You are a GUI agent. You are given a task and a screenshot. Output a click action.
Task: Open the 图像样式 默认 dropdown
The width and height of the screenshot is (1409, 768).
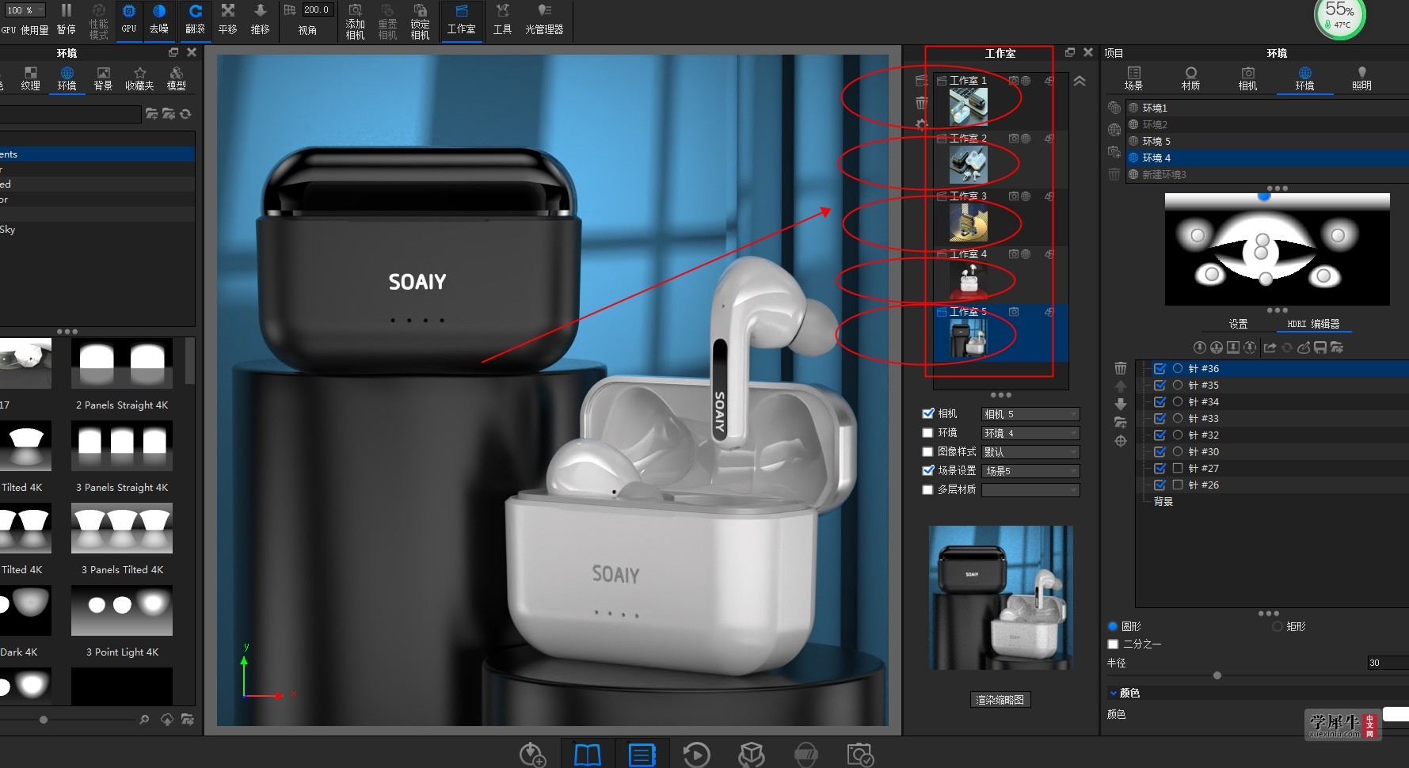1030,452
